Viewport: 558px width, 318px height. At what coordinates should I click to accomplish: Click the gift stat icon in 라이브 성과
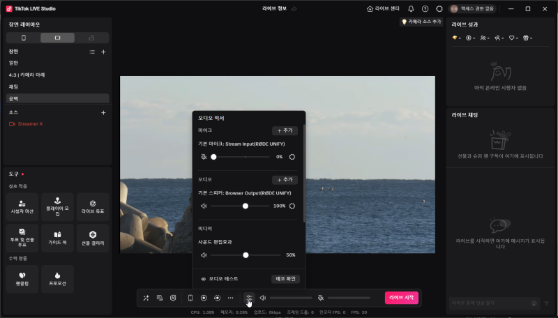tap(527, 38)
